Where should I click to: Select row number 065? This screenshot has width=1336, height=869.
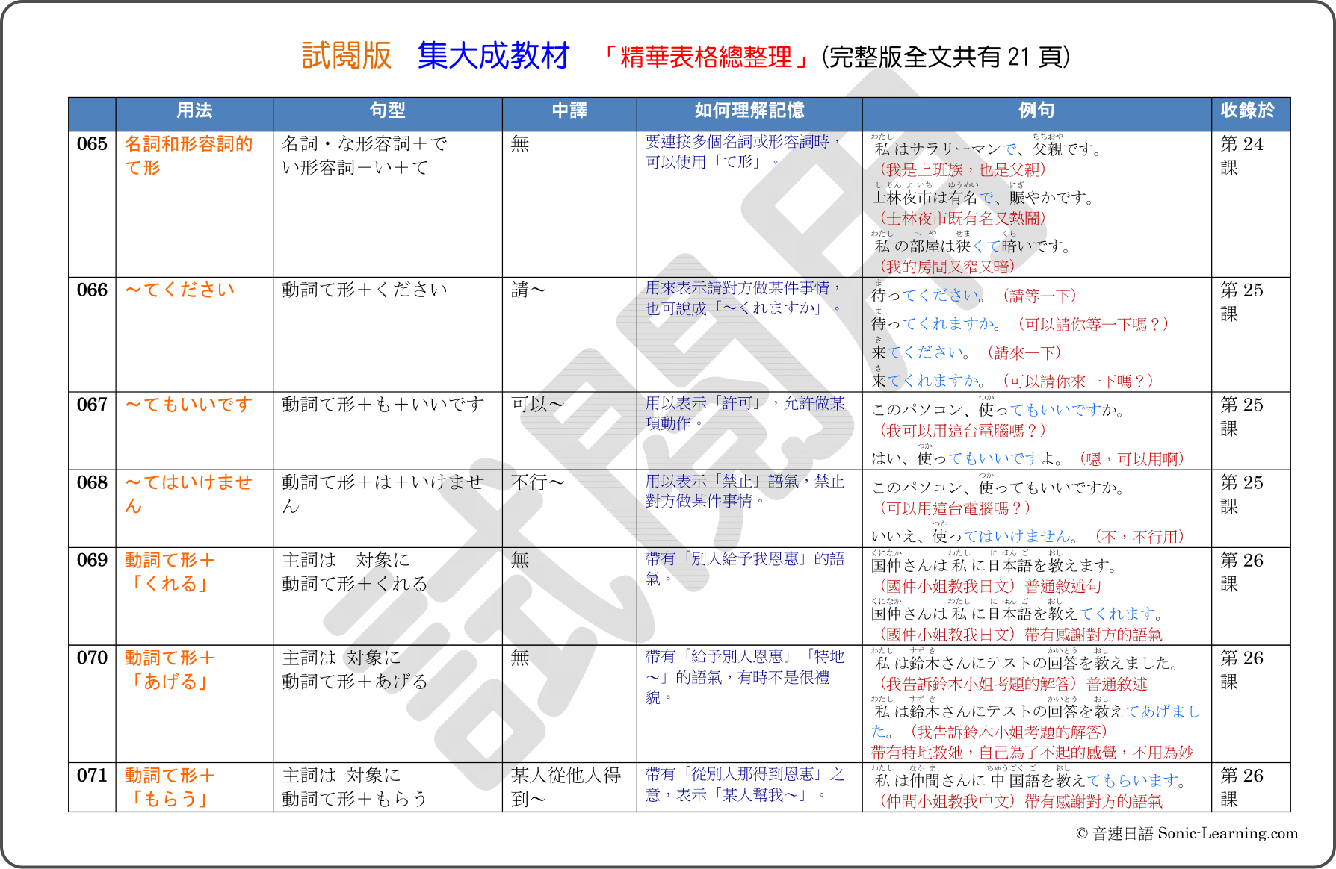pos(92,144)
